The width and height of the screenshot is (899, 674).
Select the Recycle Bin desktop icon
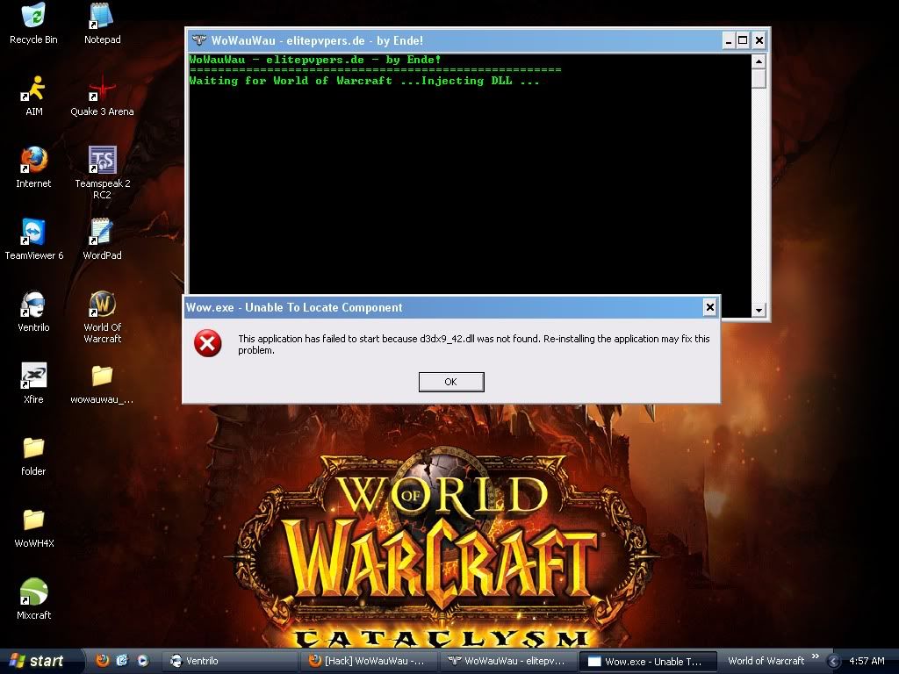33,24
